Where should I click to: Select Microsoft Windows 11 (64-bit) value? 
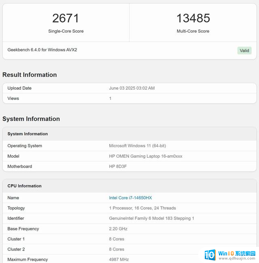(138, 146)
